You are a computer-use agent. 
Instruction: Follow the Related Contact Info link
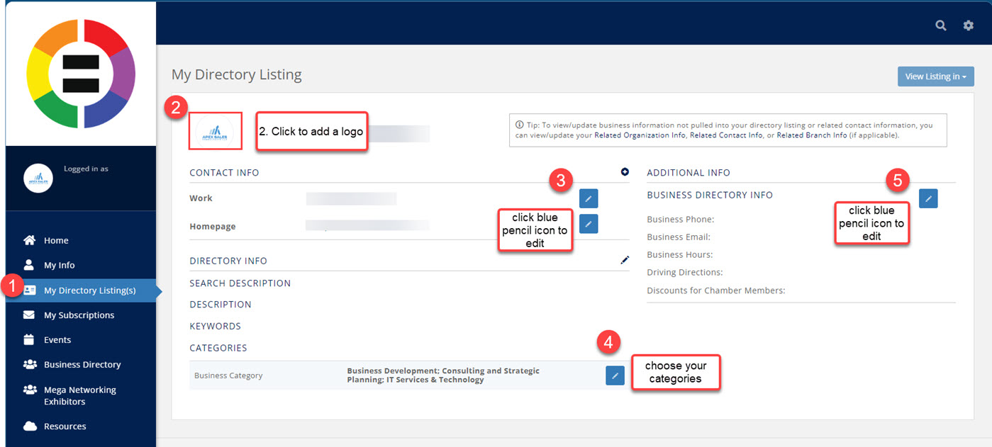click(726, 135)
